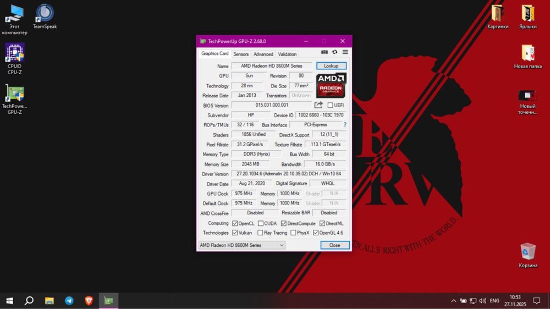
Task: Open File Explorer from the taskbar
Action: pyautogui.click(x=49, y=301)
